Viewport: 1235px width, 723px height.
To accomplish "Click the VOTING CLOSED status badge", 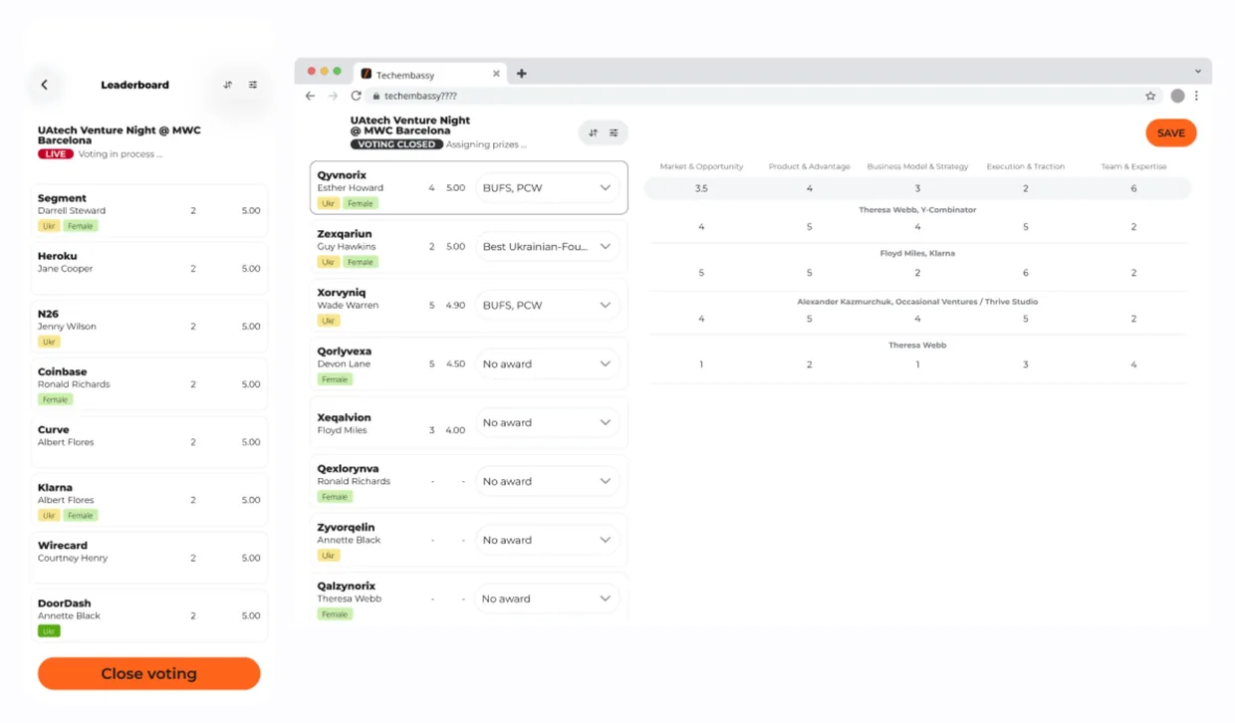I will [395, 144].
